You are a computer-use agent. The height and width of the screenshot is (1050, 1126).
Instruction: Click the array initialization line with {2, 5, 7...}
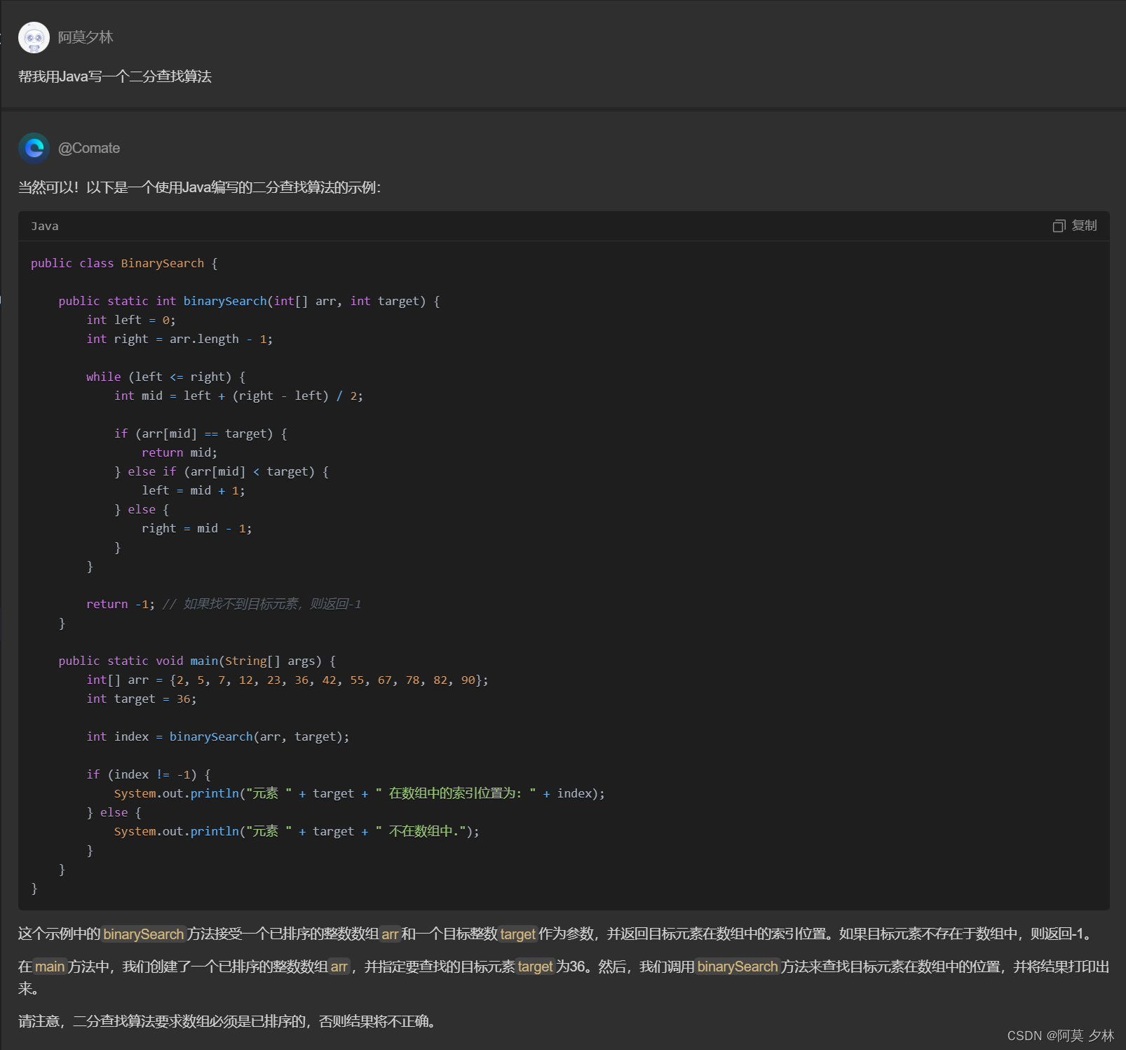click(287, 680)
